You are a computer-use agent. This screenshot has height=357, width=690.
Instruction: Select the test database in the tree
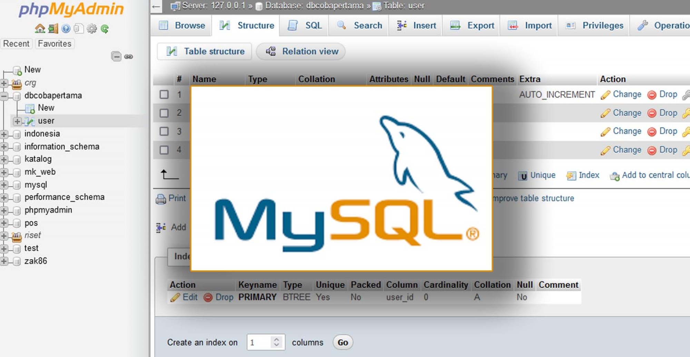pos(31,248)
